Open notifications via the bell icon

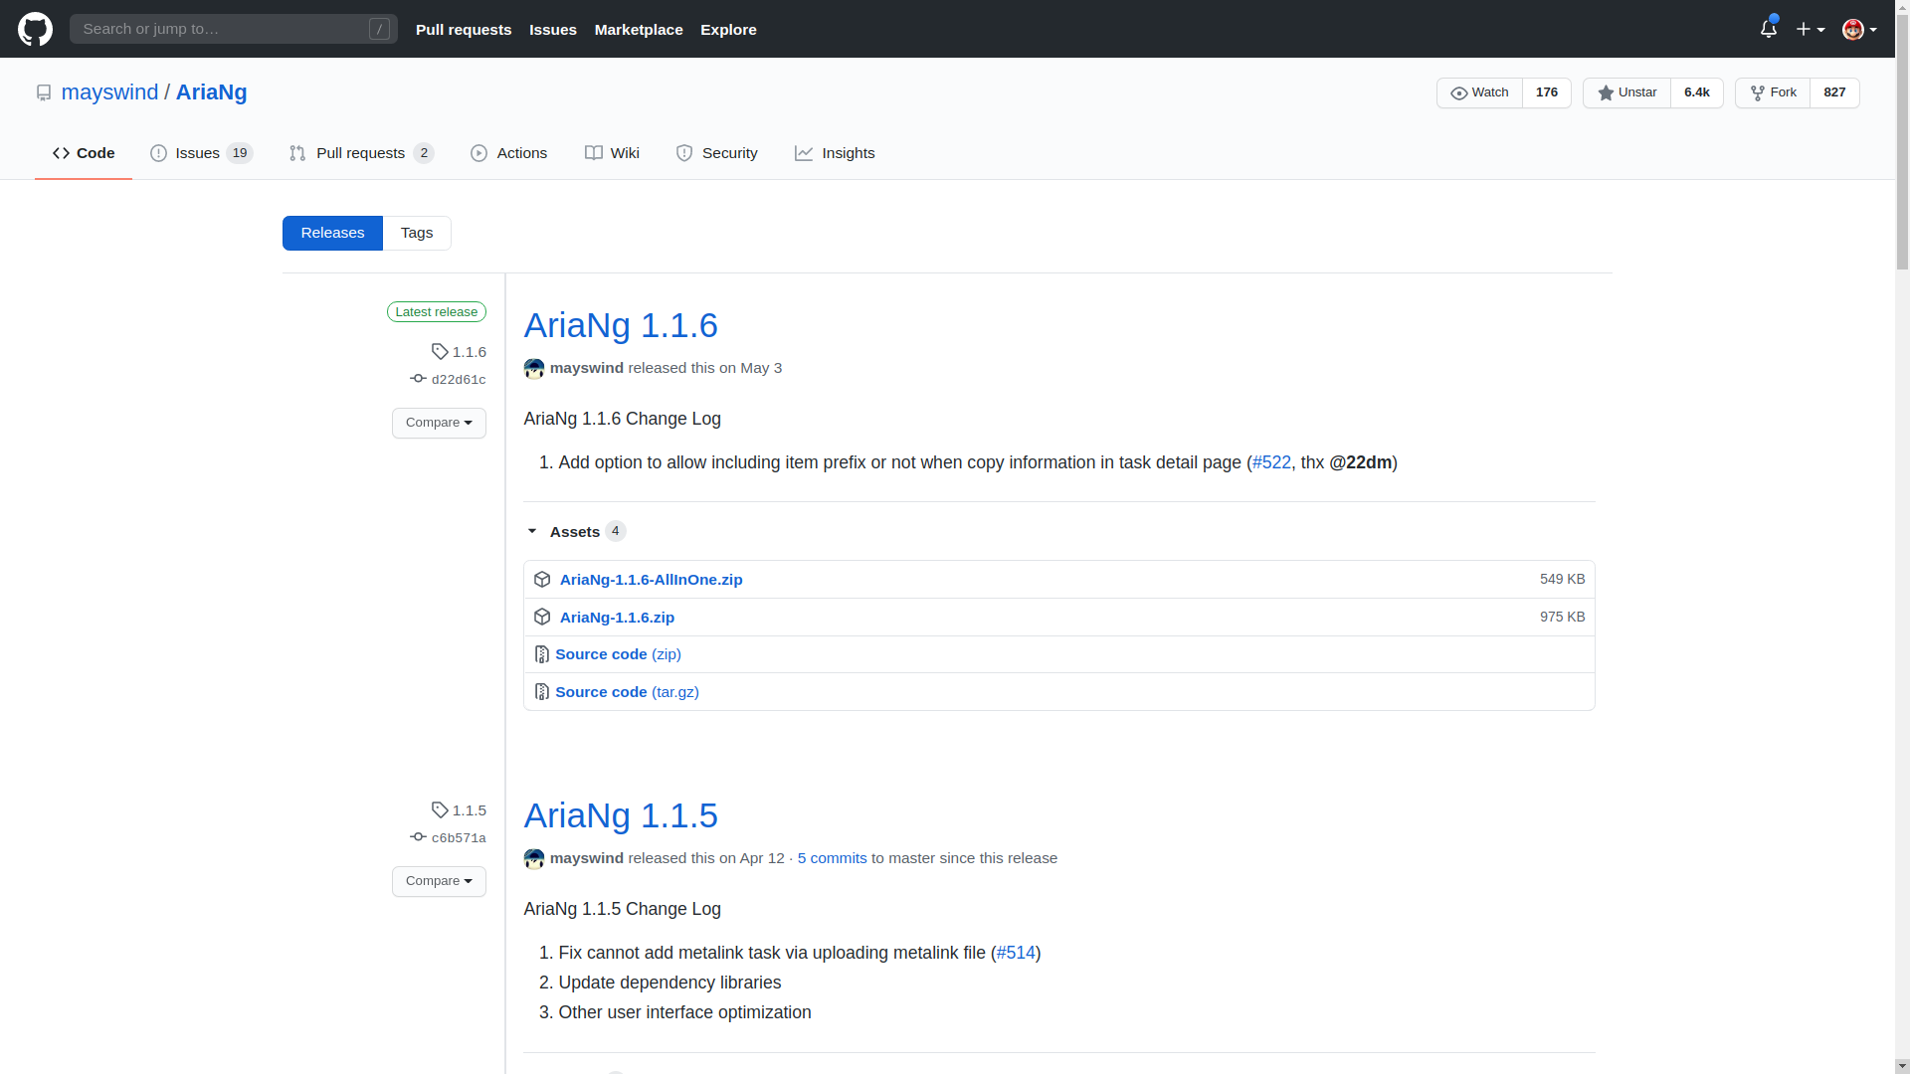click(x=1769, y=29)
